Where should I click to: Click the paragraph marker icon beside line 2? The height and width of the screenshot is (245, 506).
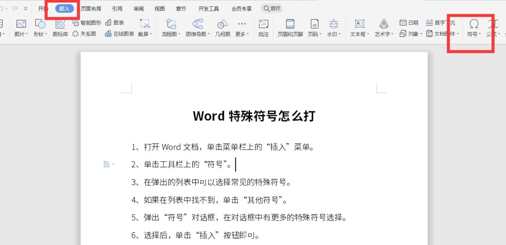[x=106, y=164]
